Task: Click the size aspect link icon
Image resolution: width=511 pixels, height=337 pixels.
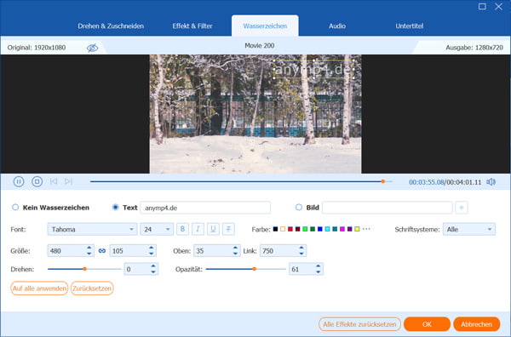Action: tap(102, 251)
